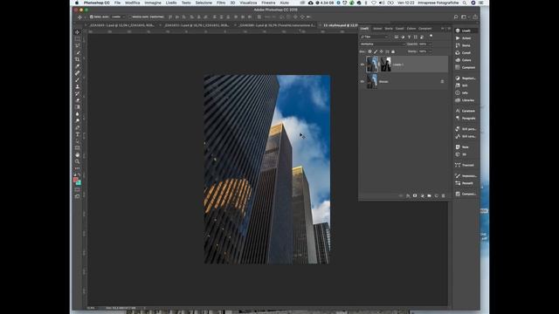Open the File menu

point(117,3)
